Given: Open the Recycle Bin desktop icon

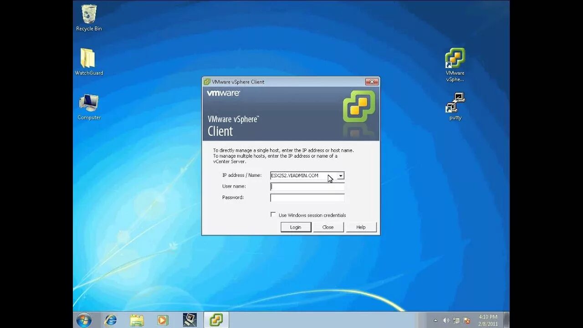Looking at the screenshot, I should [89, 18].
